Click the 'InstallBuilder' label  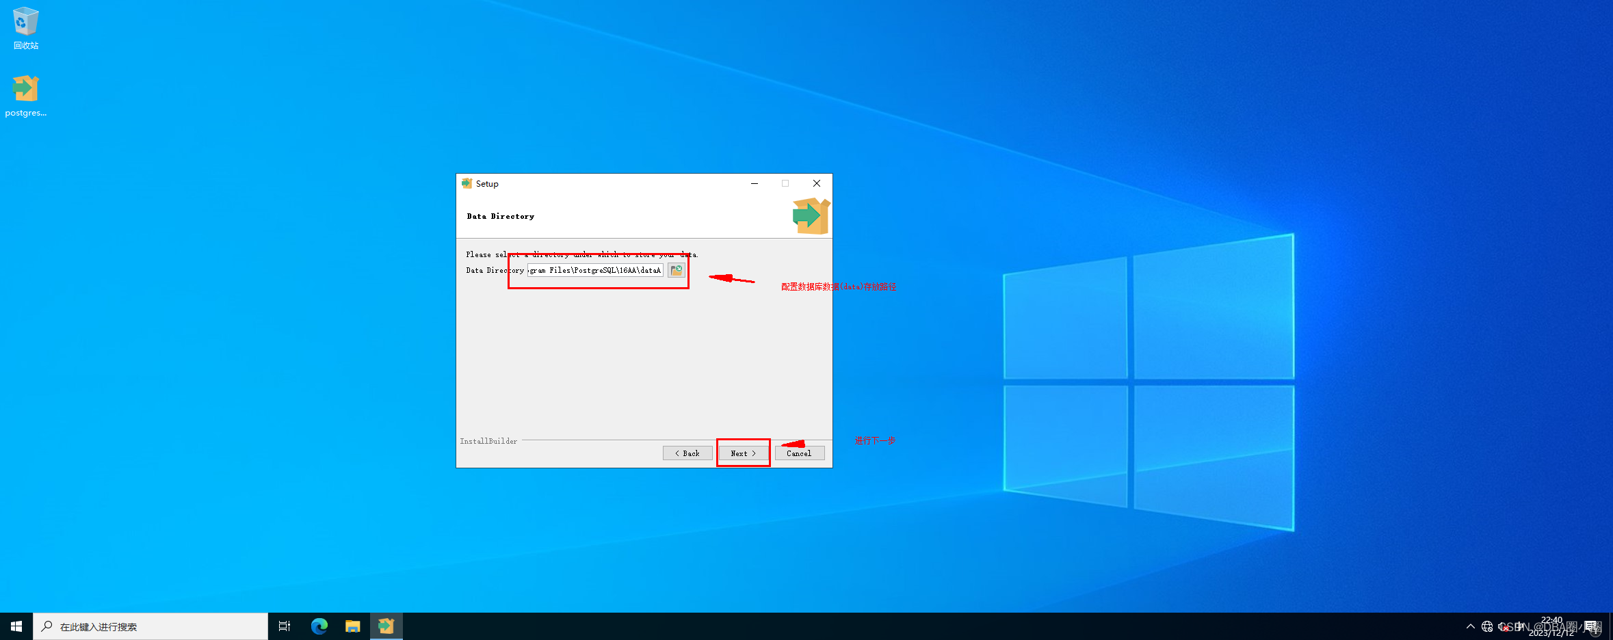(x=488, y=441)
